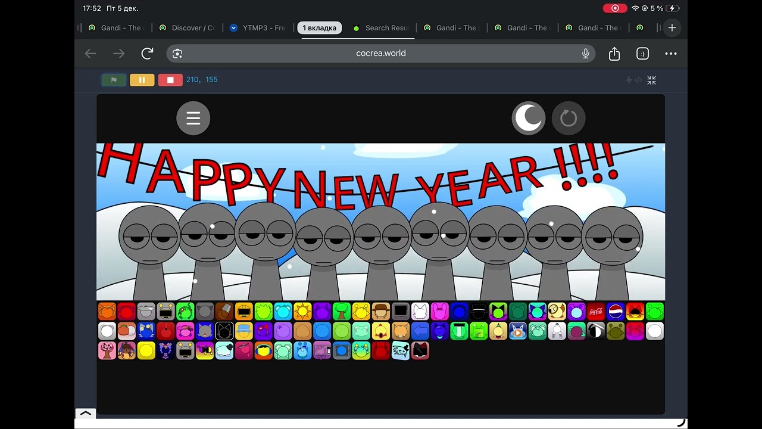Click the circular reset arrow button
Viewport: 762px width, 429px height.
(x=569, y=118)
